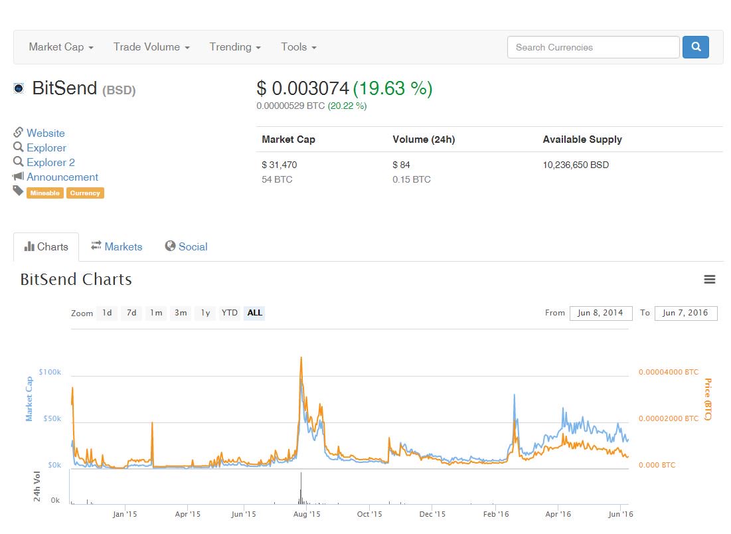Screen dimensions: 731x534
Task: Switch to the Charts tab
Action: (46, 246)
